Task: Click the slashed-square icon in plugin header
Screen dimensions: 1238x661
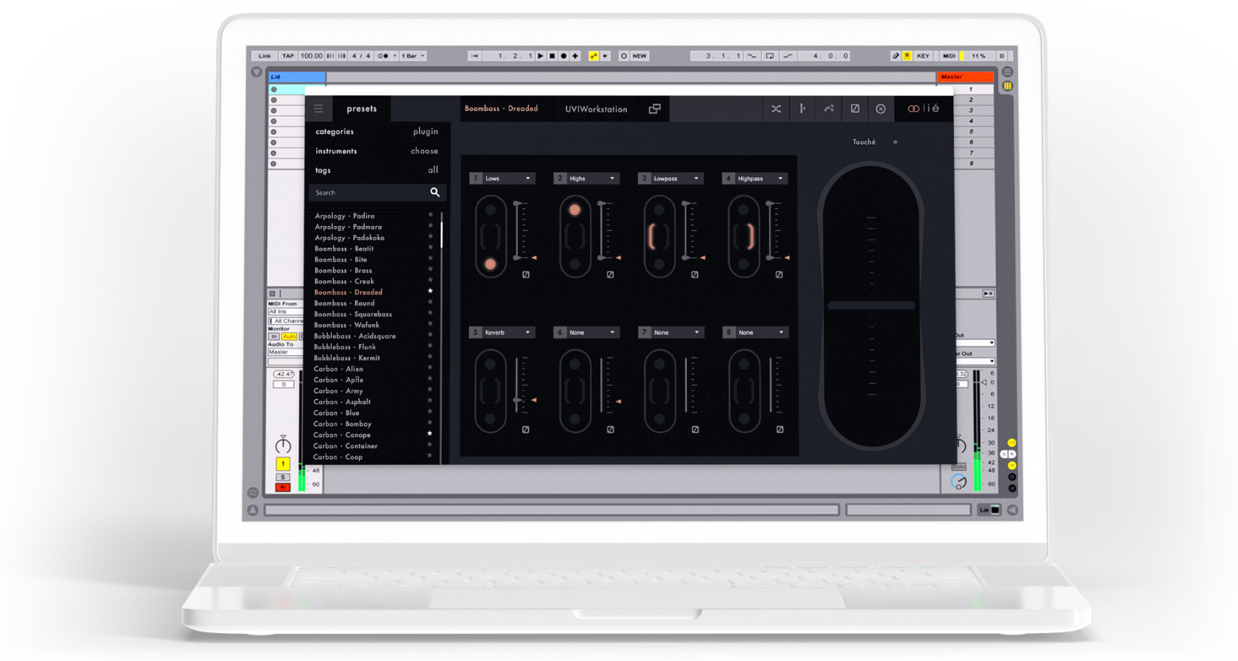Action: coord(855,109)
